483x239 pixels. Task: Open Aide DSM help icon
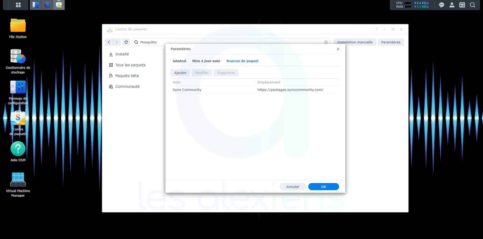click(x=18, y=152)
